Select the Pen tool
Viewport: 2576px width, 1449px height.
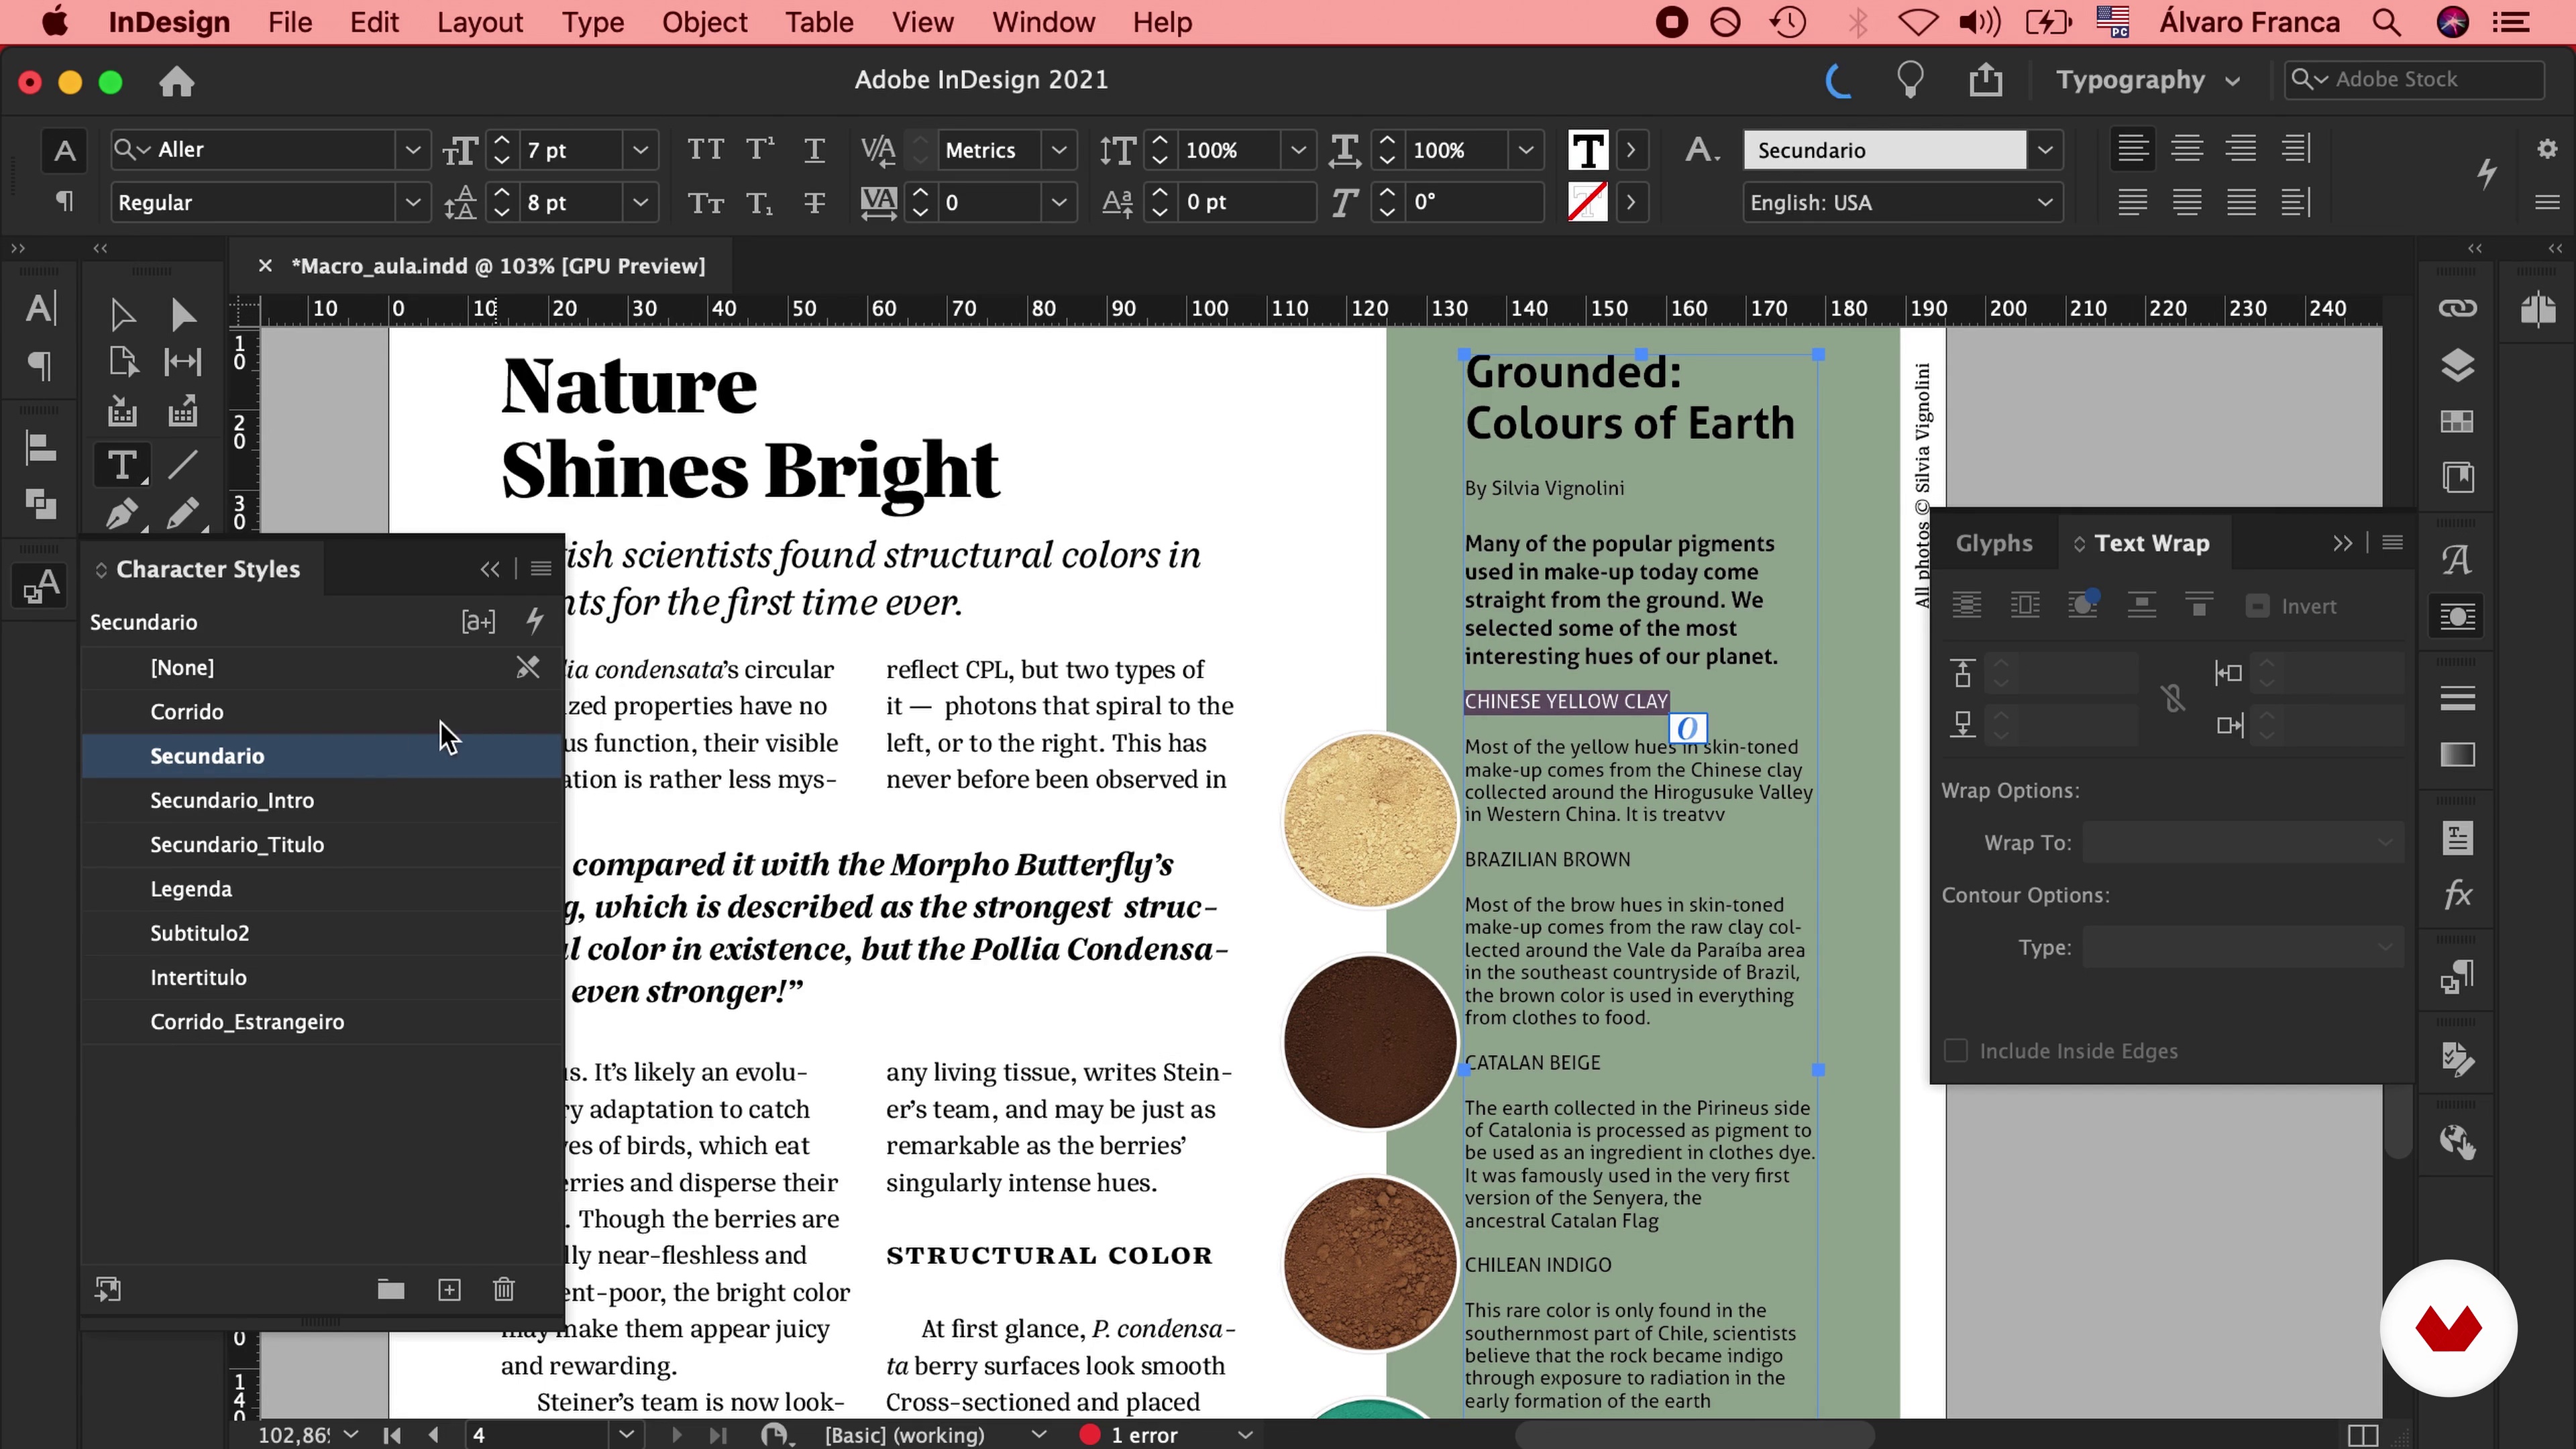tap(122, 514)
